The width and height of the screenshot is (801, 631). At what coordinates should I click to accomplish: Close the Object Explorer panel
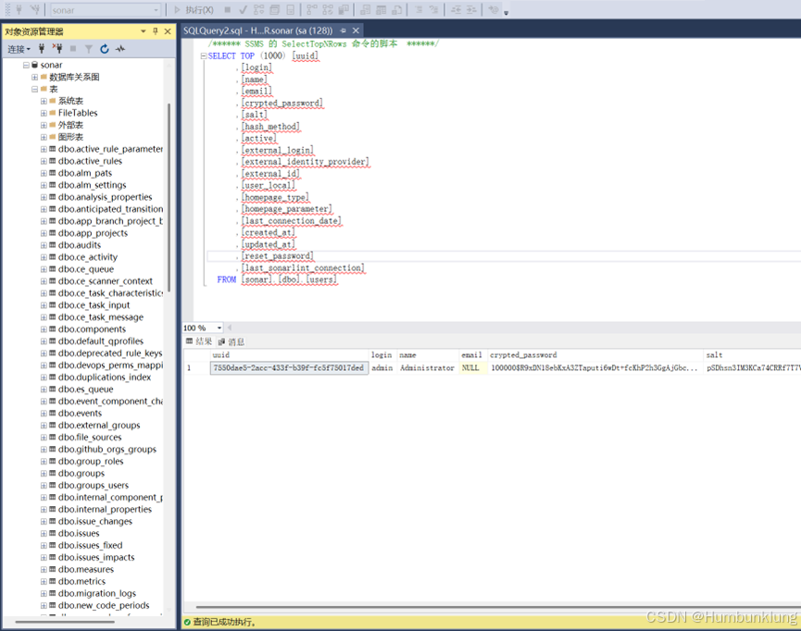(x=168, y=31)
